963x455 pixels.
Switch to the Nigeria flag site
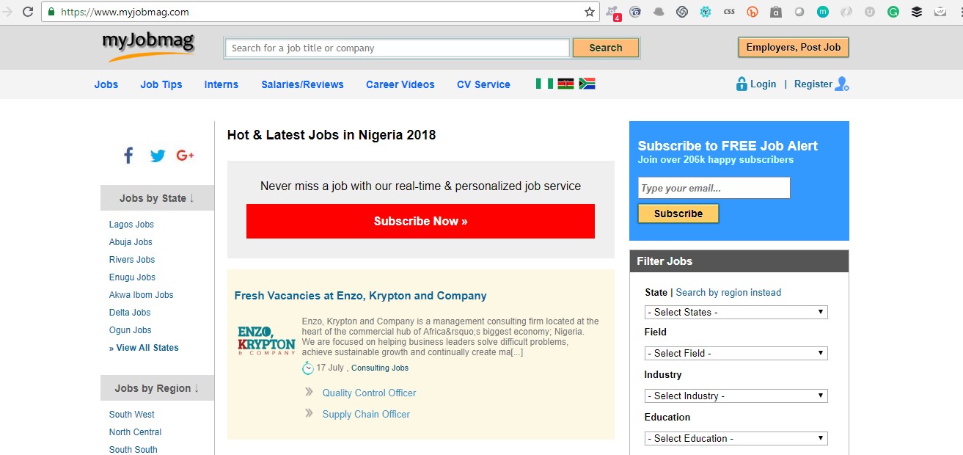click(544, 84)
